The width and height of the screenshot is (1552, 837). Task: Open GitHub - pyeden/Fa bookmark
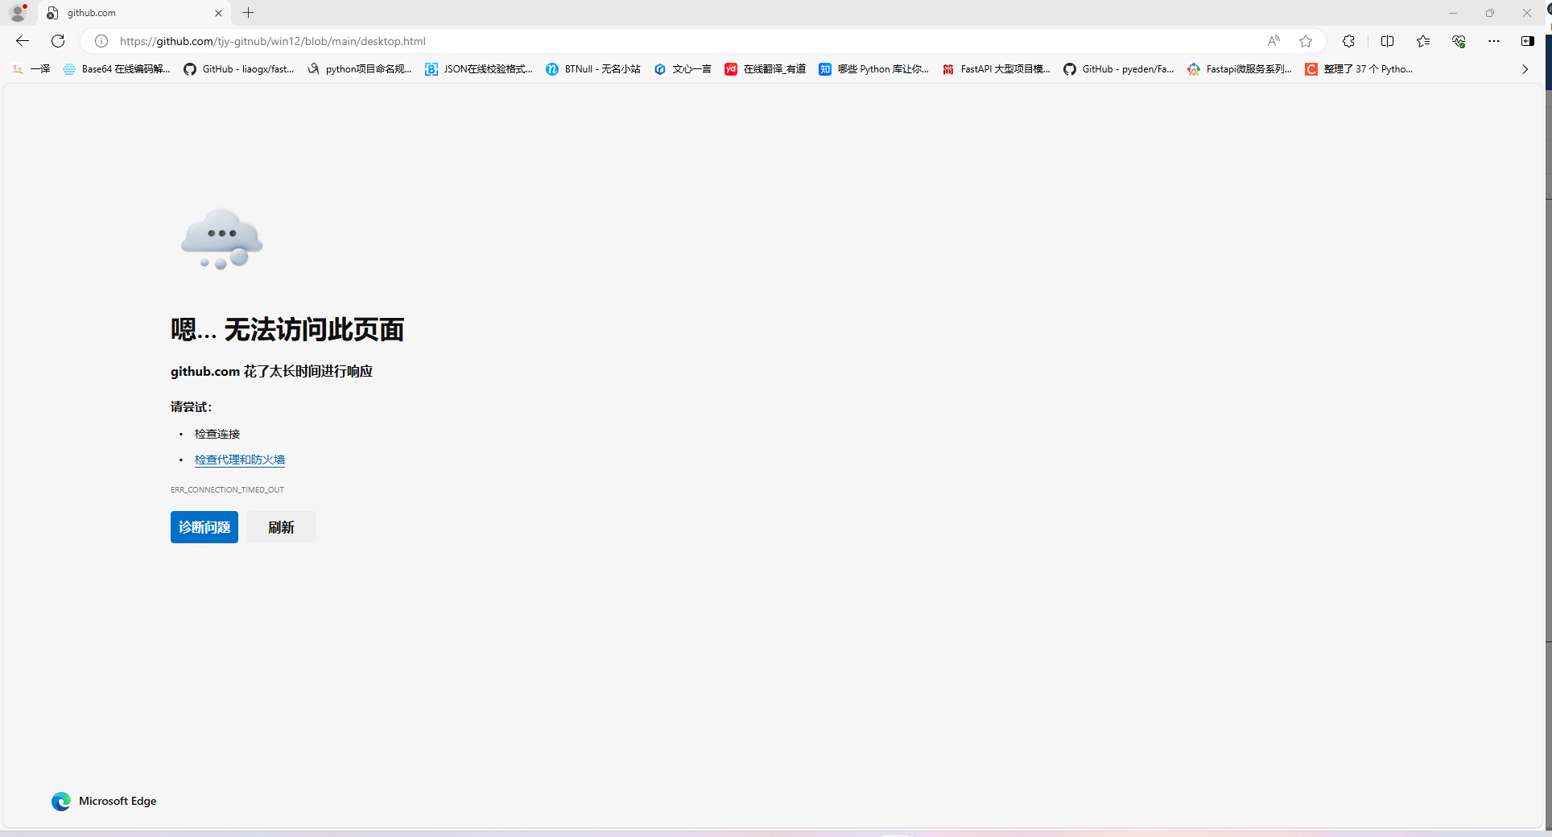click(1119, 69)
